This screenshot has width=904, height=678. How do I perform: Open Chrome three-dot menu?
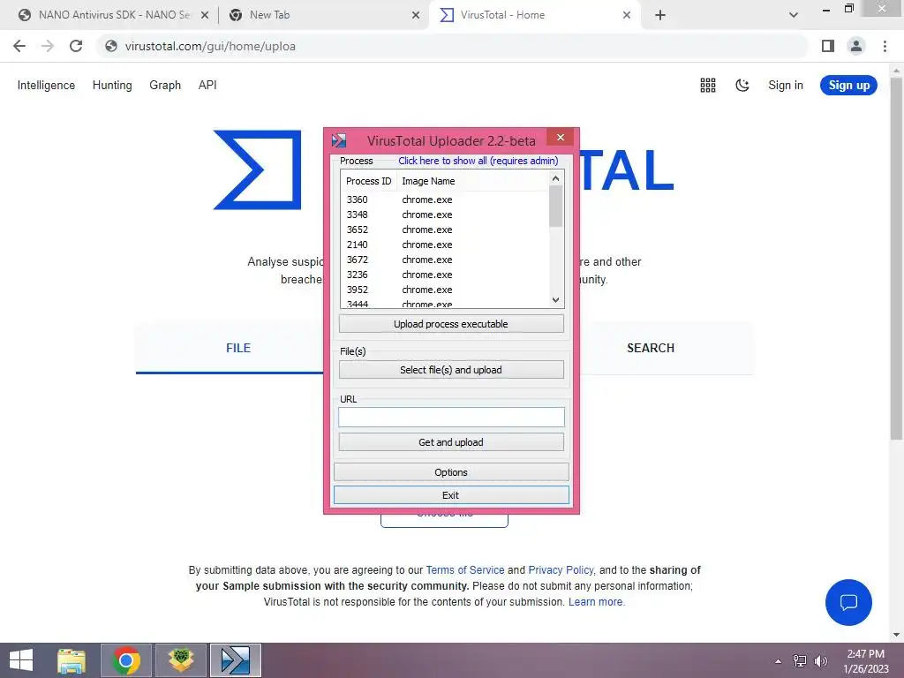[885, 46]
